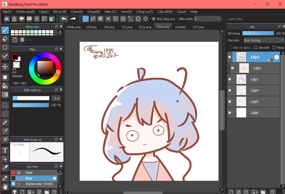Switch to the 328ab.png tab
The image size is (285, 194).
coord(73,27)
